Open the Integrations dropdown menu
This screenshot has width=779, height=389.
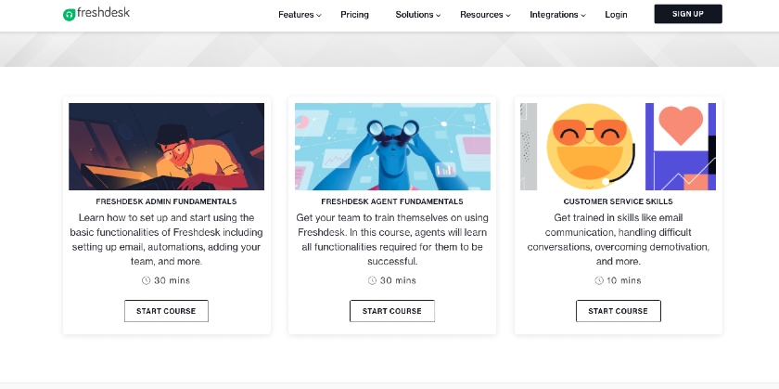click(557, 15)
